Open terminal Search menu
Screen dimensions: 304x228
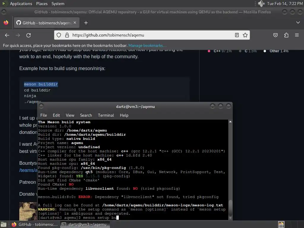tap(86, 115)
